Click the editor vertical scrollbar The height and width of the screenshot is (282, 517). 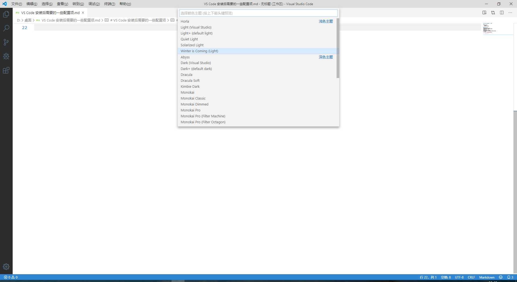(x=515, y=192)
